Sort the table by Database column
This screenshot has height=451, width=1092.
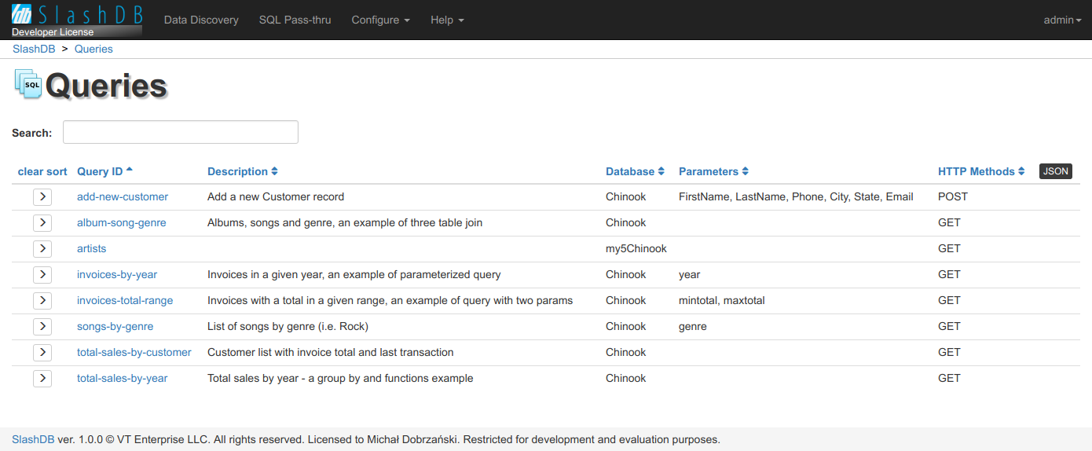(x=635, y=171)
